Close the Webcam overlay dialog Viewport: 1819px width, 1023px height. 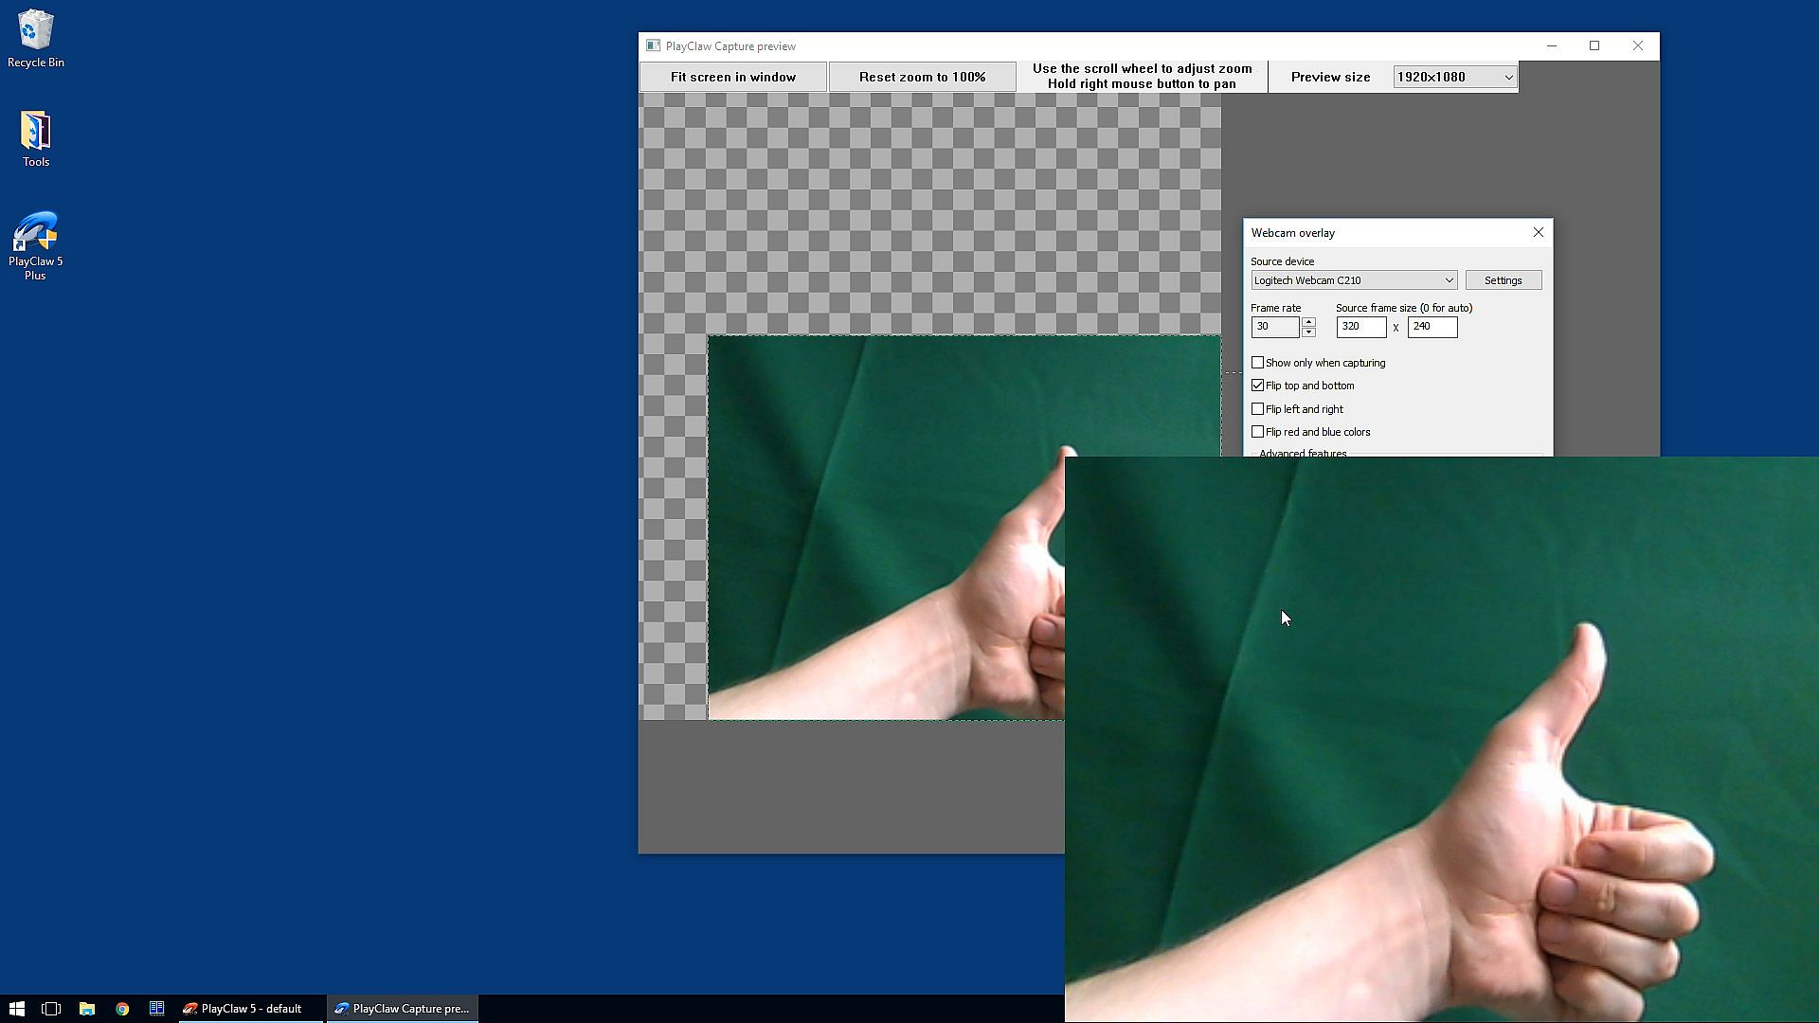pos(1538,232)
